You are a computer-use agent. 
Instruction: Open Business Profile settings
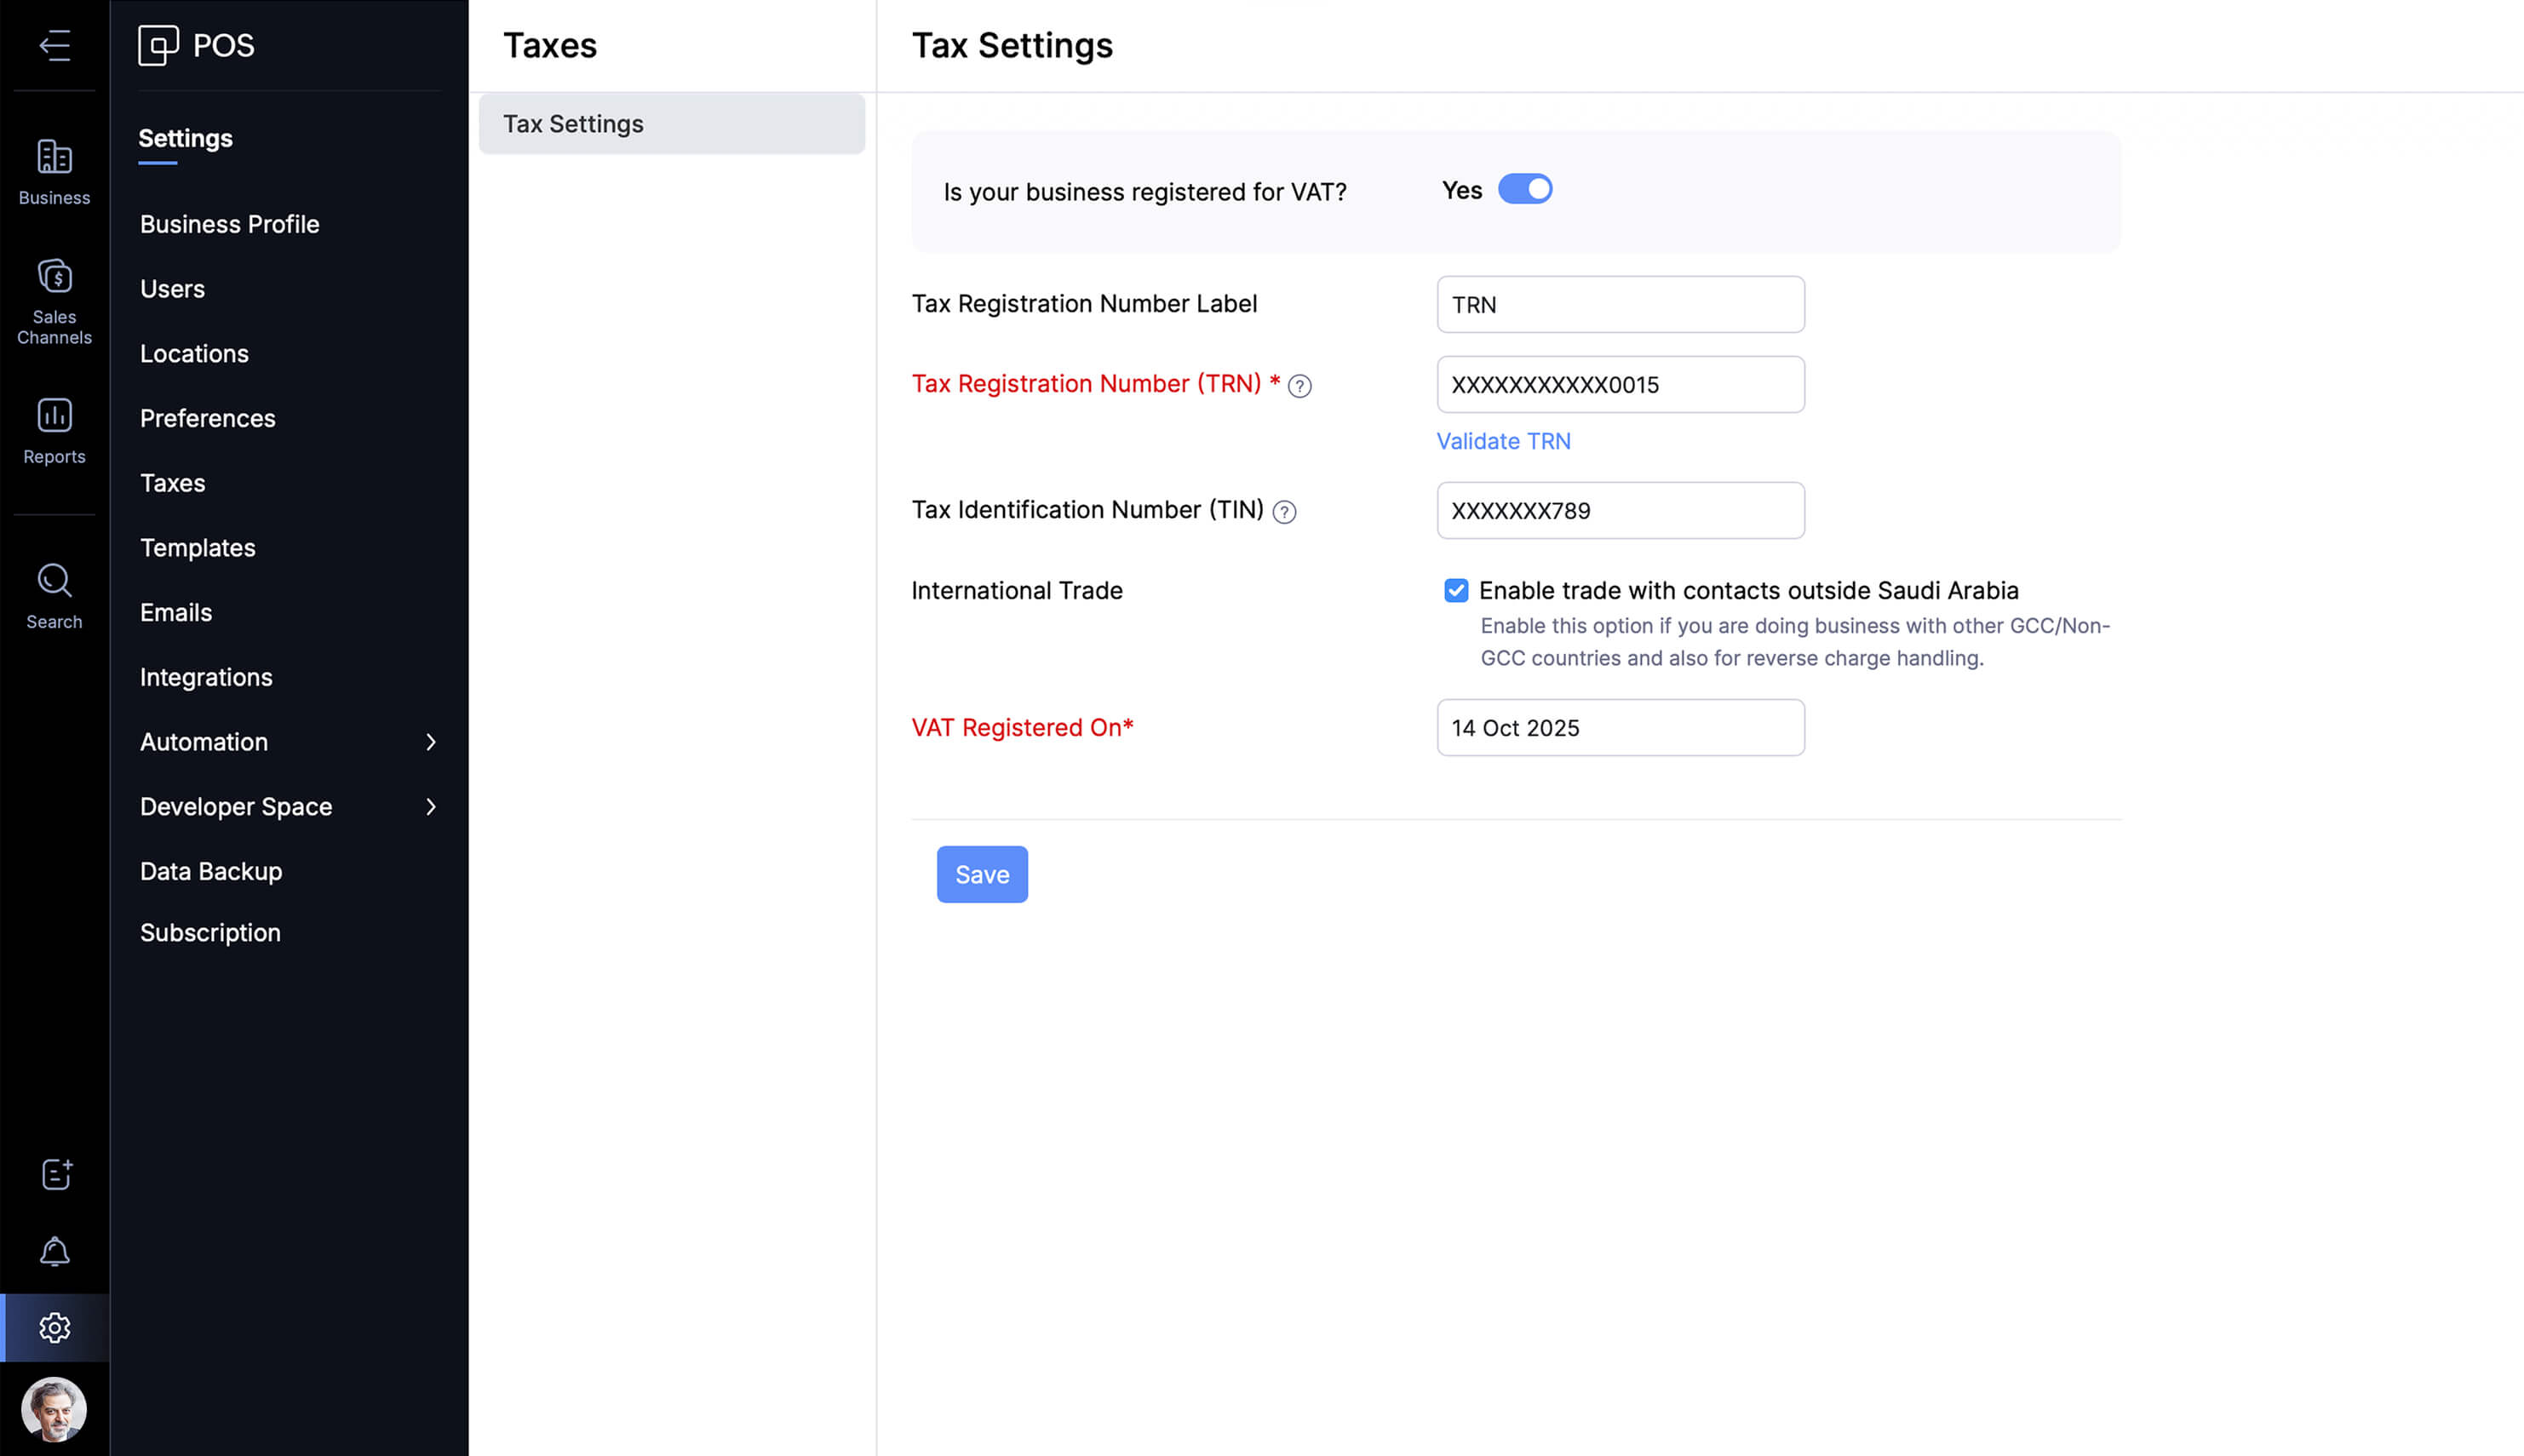pyautogui.click(x=229, y=224)
